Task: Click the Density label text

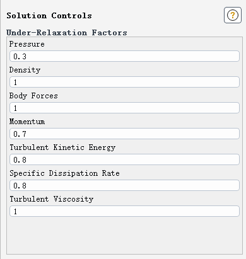Action: tap(25, 70)
